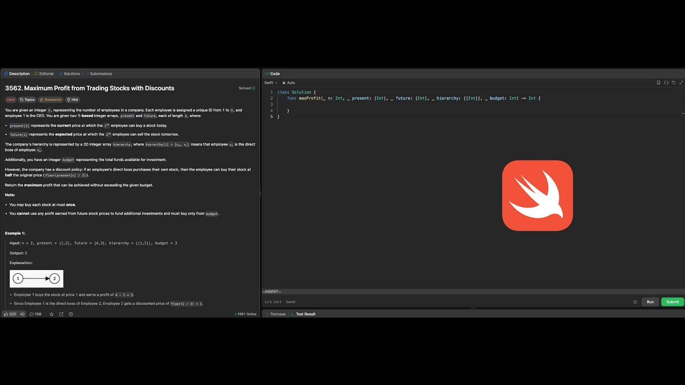The image size is (685, 385).
Task: Format code using the curly braces icon
Action: click(666, 83)
